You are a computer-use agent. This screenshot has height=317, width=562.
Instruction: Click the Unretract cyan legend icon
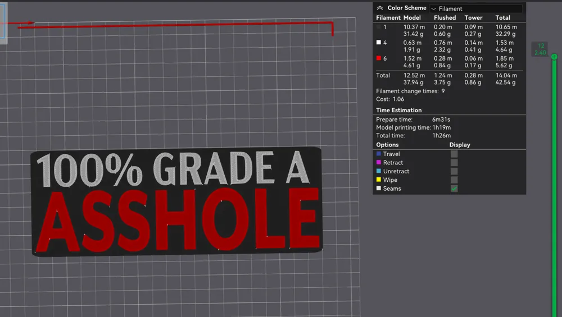[x=378, y=171]
